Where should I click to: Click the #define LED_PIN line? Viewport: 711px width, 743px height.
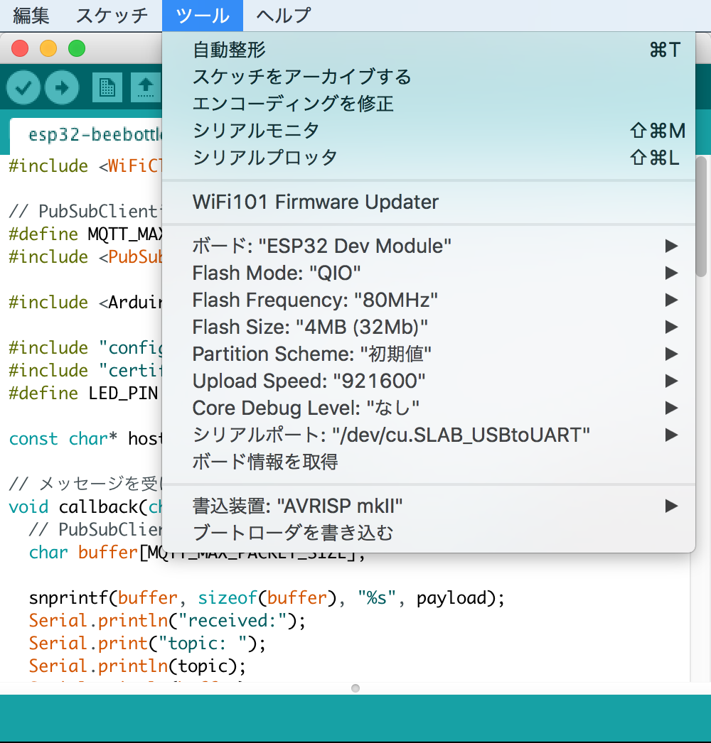click(83, 394)
